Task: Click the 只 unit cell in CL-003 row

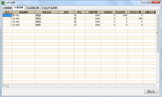Action: point(80,25)
